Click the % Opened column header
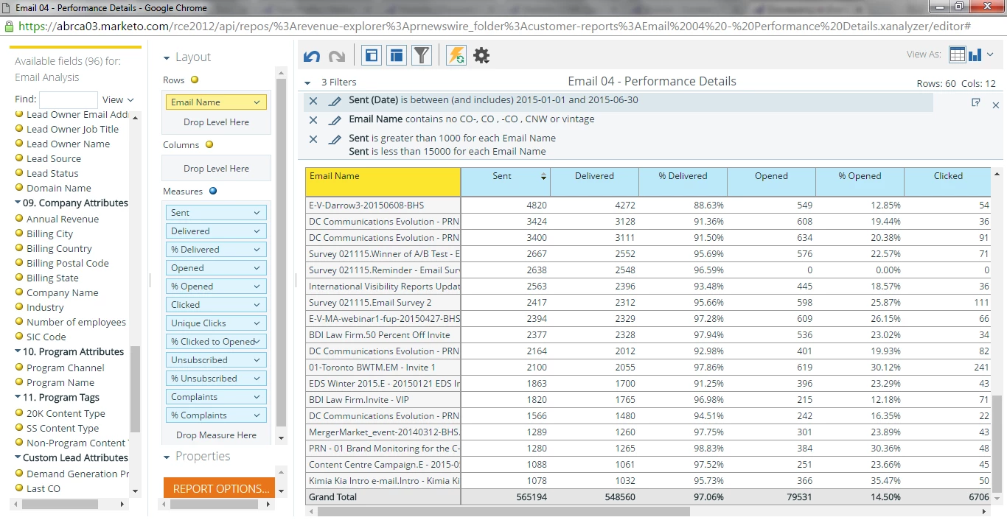Viewport: 1007px width, 520px height. coord(860,181)
